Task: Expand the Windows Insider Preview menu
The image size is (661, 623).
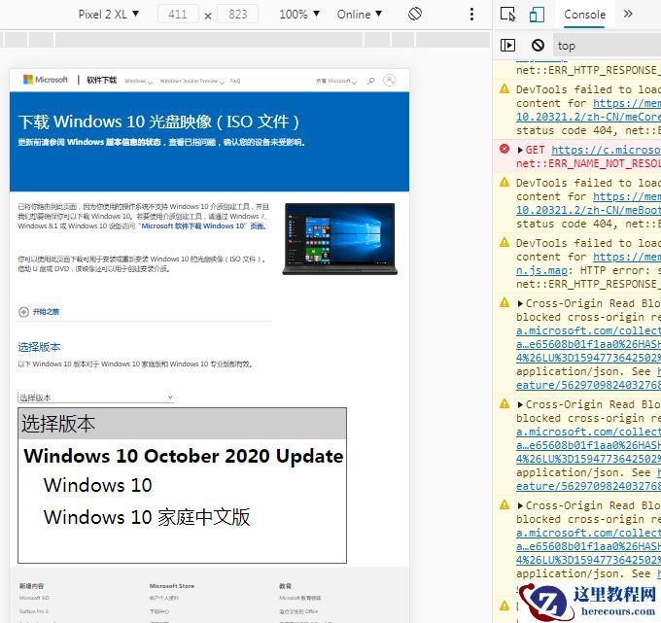Action: [x=191, y=81]
